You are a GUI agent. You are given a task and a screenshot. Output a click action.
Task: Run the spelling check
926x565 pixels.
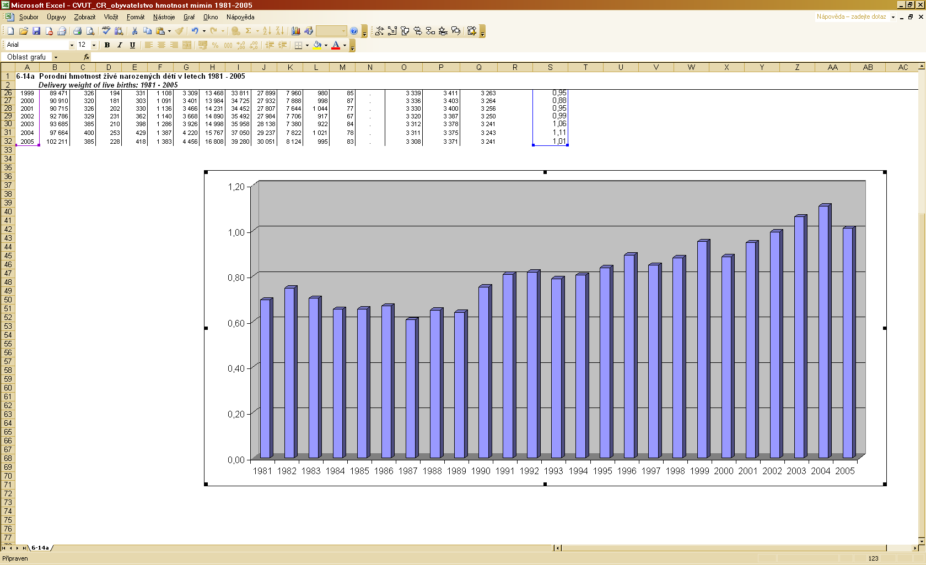pyautogui.click(x=106, y=31)
